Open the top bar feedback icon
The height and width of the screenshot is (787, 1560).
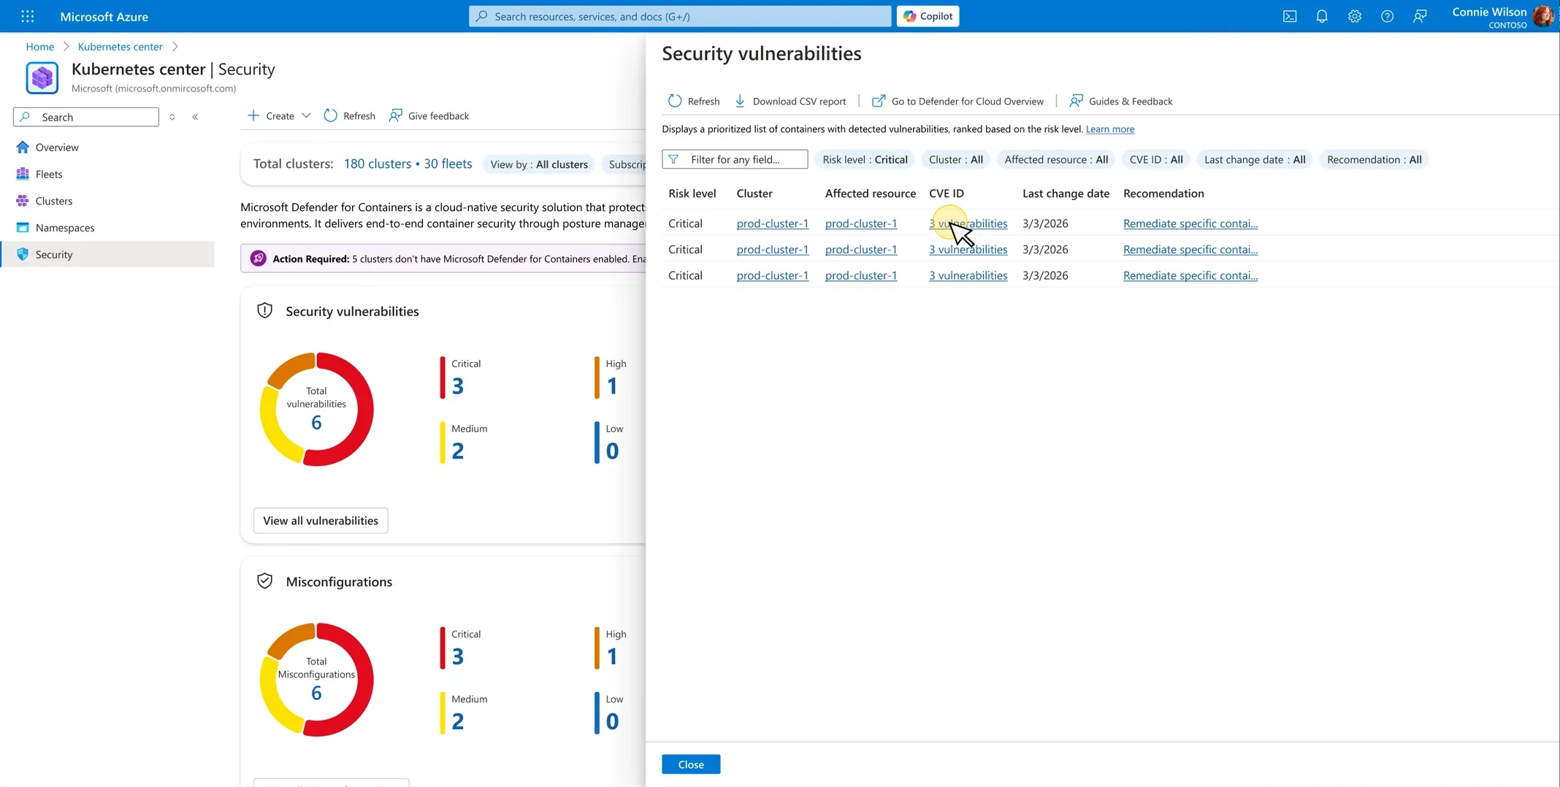tap(1420, 16)
